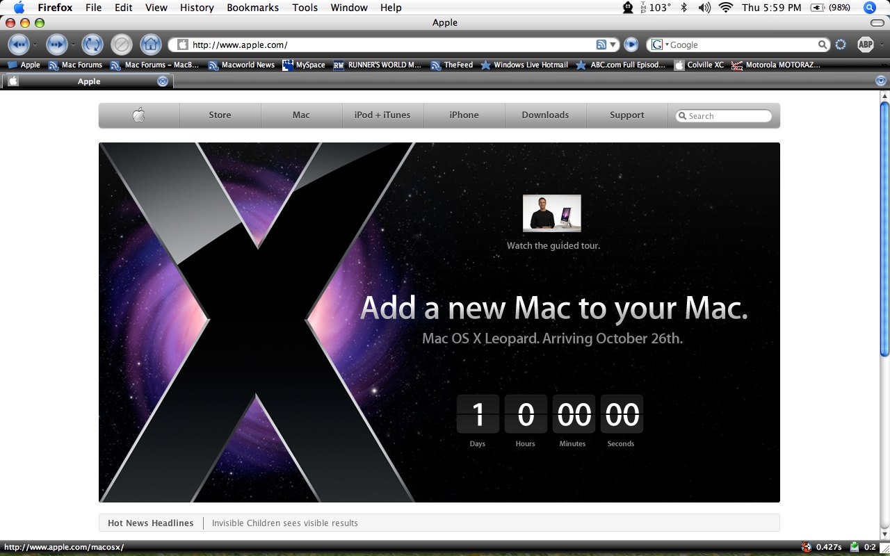Open the Forward history dropdown arrow
The height and width of the screenshot is (556, 890).
pos(73,45)
